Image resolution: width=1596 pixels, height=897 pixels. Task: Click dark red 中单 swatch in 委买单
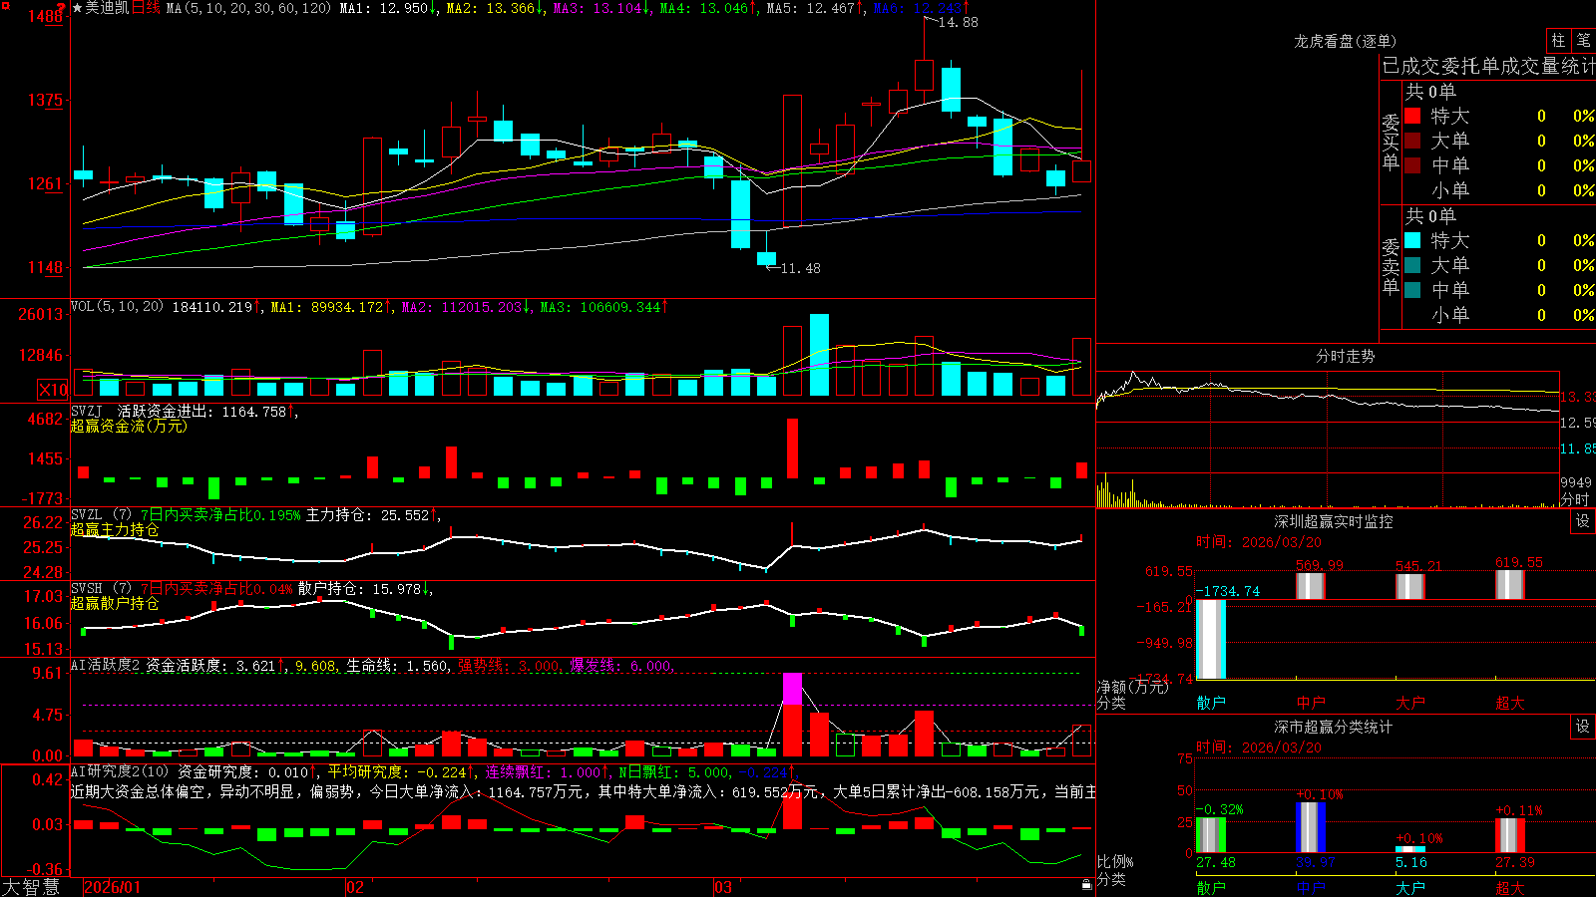pos(1412,165)
